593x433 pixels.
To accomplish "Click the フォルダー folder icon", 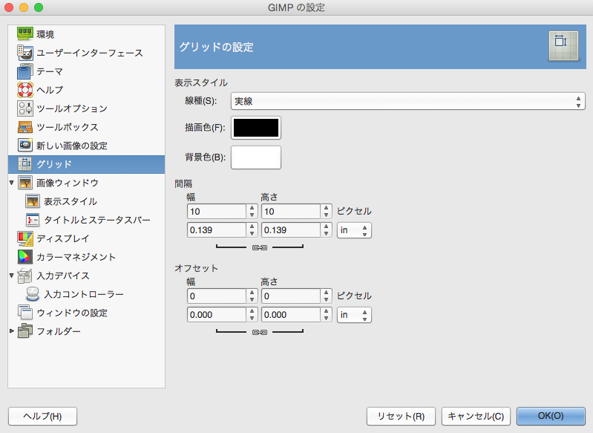I will click(x=25, y=331).
